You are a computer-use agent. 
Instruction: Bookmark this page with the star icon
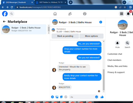(x=125, y=7)
